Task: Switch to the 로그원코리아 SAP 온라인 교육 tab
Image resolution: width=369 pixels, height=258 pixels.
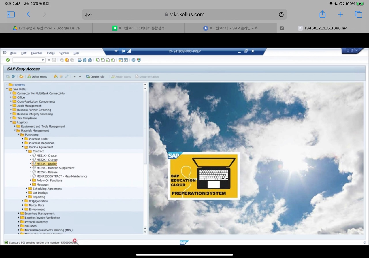Action: point(231,28)
